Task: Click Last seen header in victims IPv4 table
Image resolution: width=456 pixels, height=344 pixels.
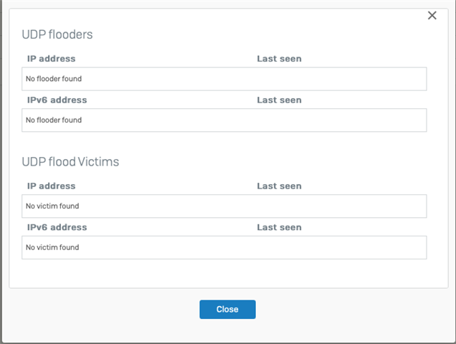Action: pos(279,186)
